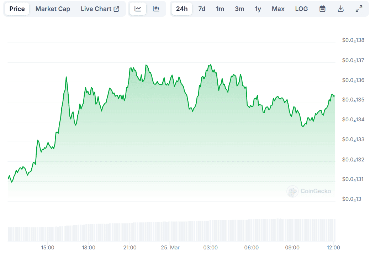Image resolution: width=370 pixels, height=254 pixels.
Task: Click the 03:00 time axis label
Action: tap(211, 248)
